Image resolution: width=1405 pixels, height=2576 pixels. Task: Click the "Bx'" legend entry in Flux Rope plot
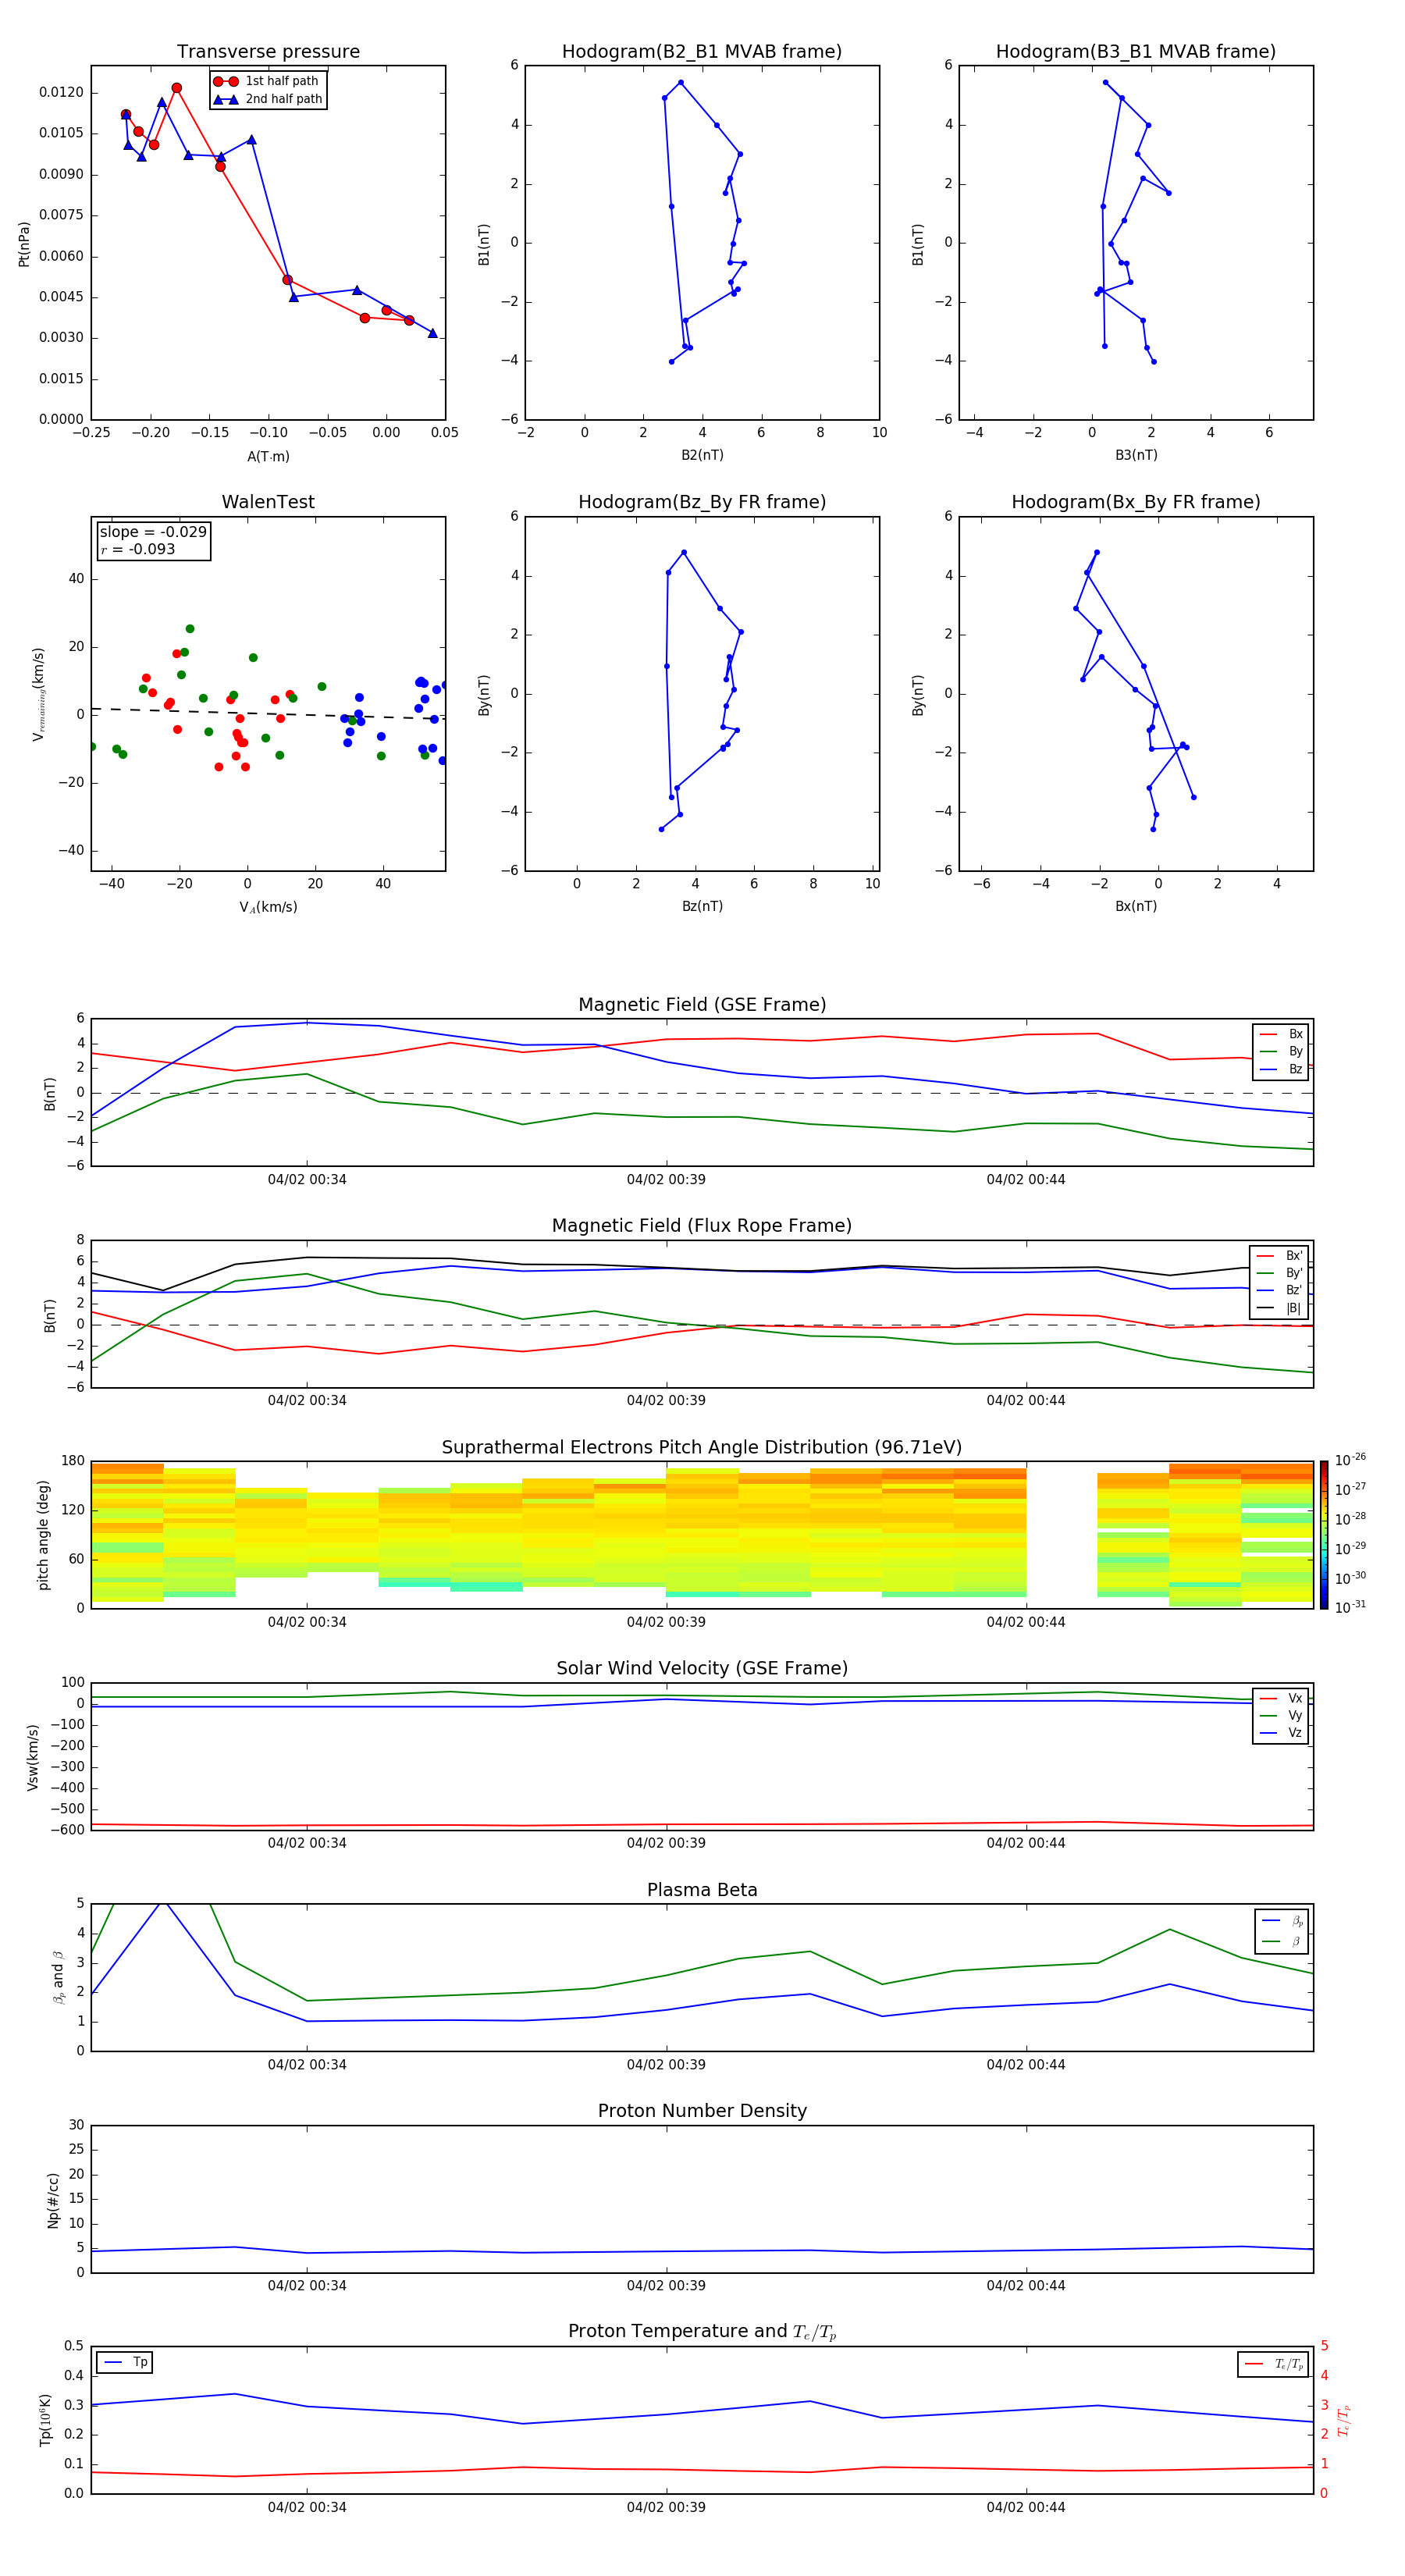[x=1280, y=1255]
